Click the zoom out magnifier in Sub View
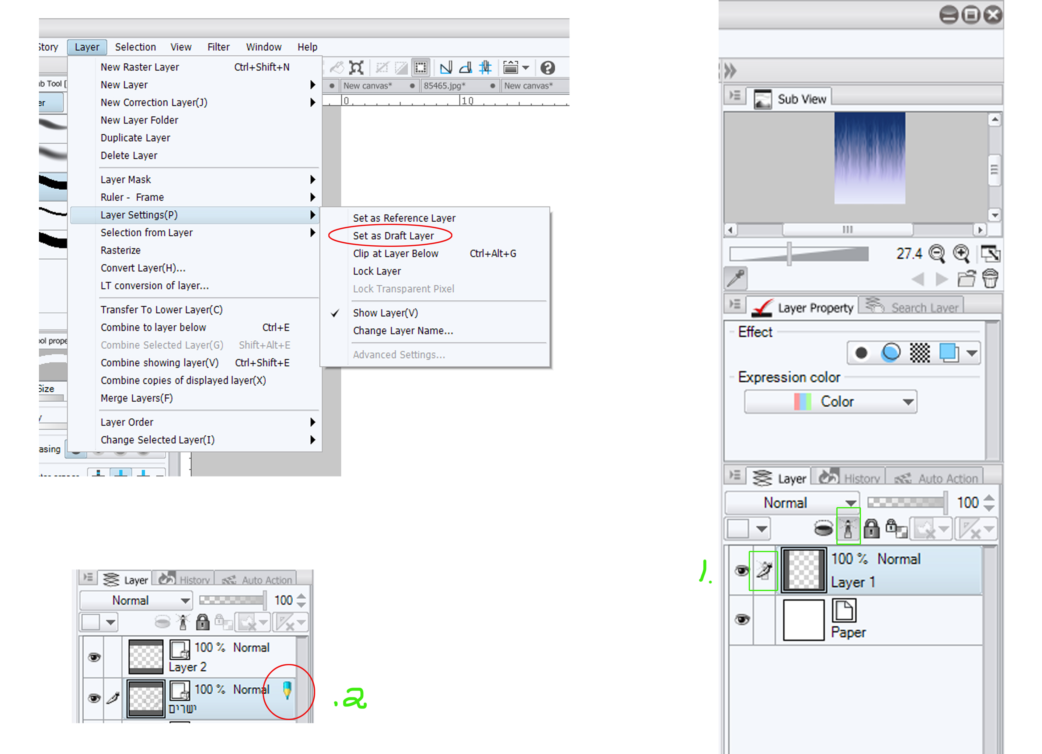 tap(936, 253)
